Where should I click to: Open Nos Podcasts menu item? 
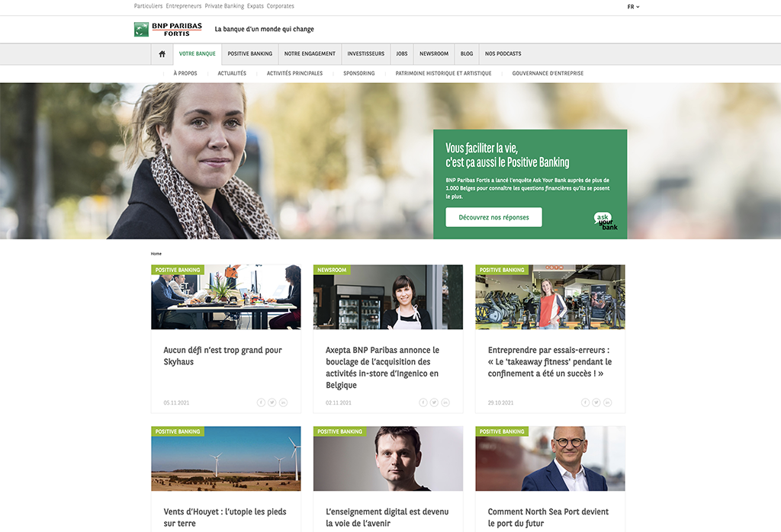[x=503, y=54]
